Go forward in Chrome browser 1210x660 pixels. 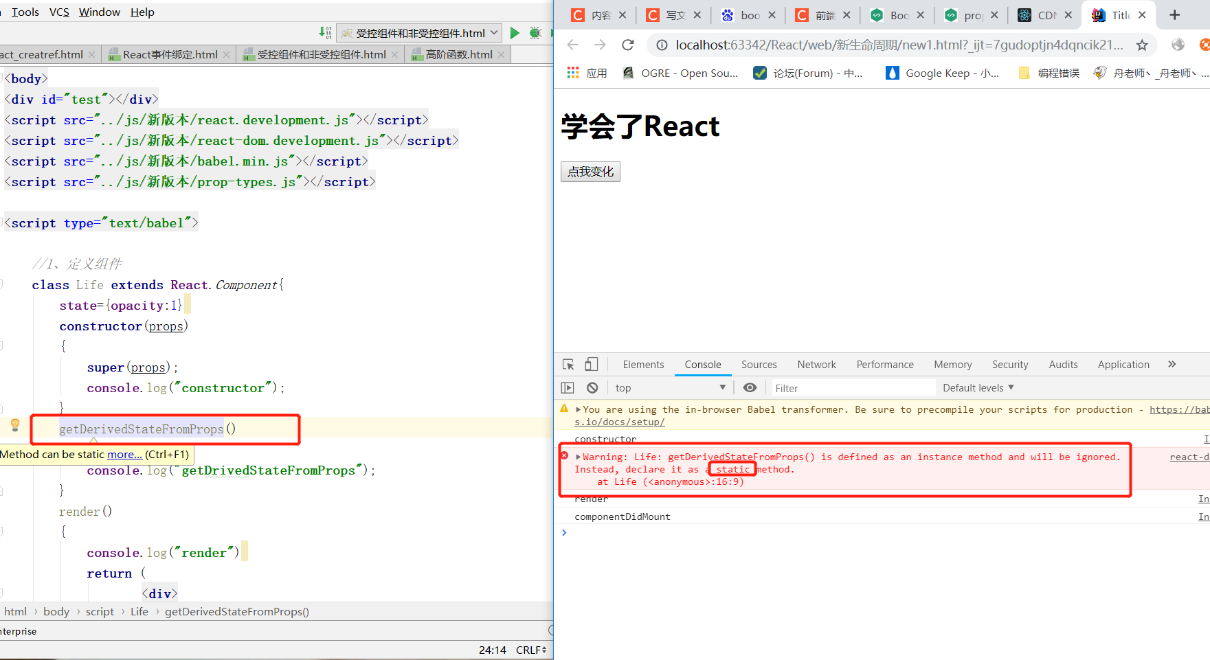click(x=600, y=45)
